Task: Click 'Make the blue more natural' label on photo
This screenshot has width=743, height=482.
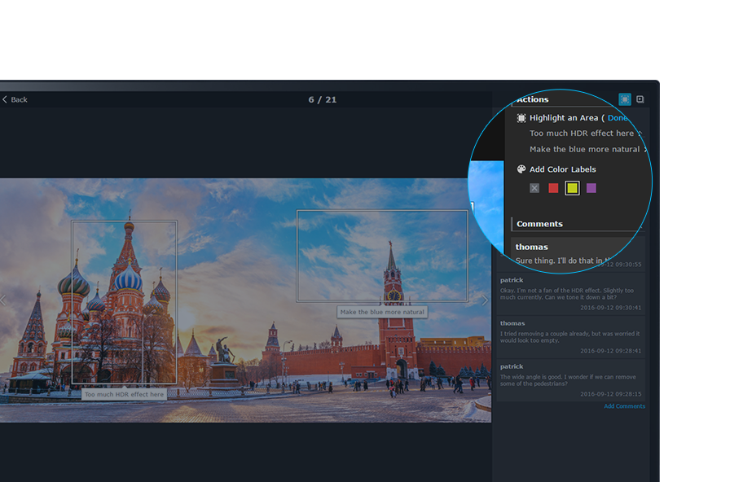Action: 382,312
